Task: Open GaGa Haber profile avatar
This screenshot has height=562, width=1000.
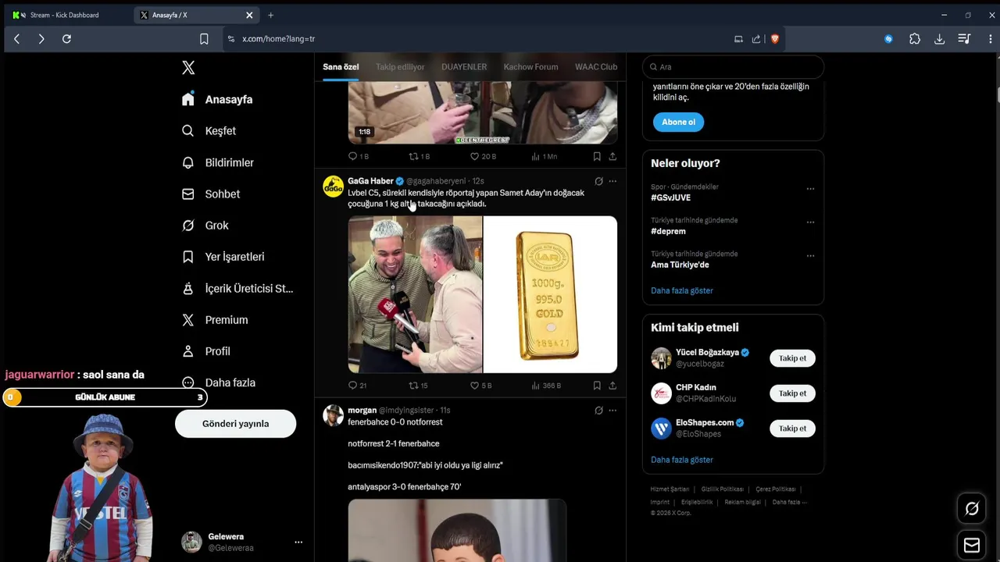Action: [x=334, y=186]
